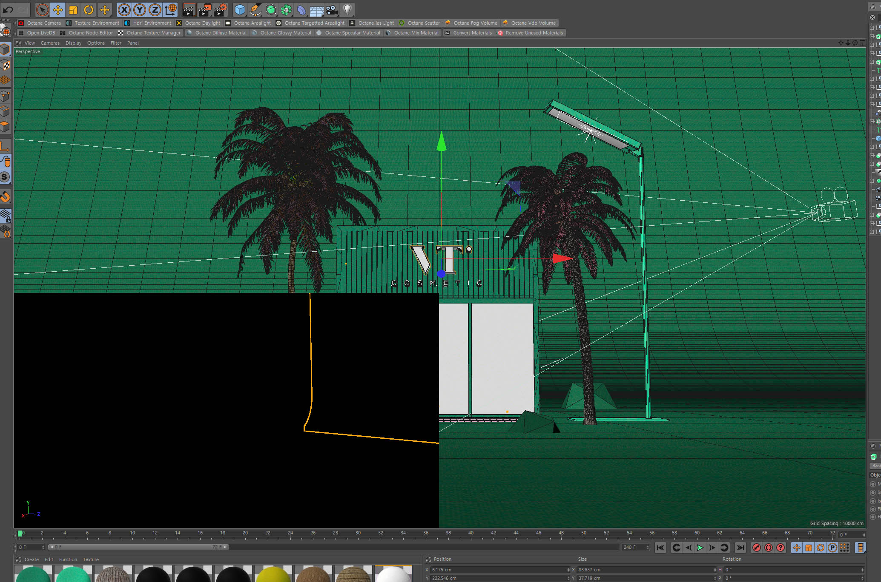Add a Light object bulb icon
The height and width of the screenshot is (582, 881).
coord(347,9)
